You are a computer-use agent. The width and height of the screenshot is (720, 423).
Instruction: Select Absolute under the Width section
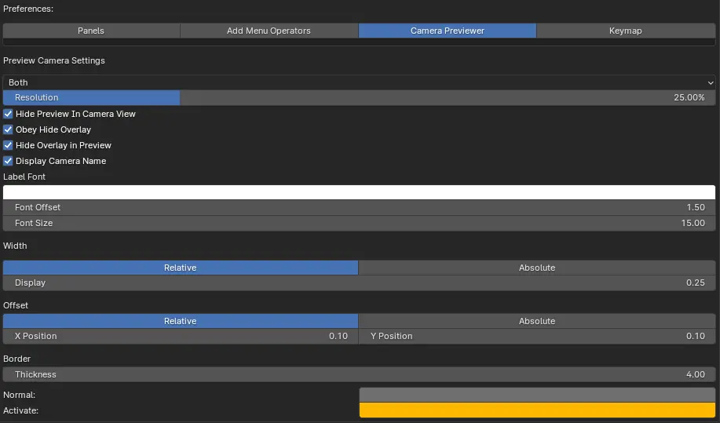click(537, 268)
